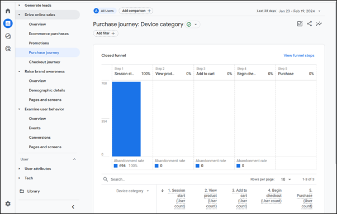The image size is (337, 214).
Task: Click the Step 3 Add to cart funnel header
Action: point(214,71)
